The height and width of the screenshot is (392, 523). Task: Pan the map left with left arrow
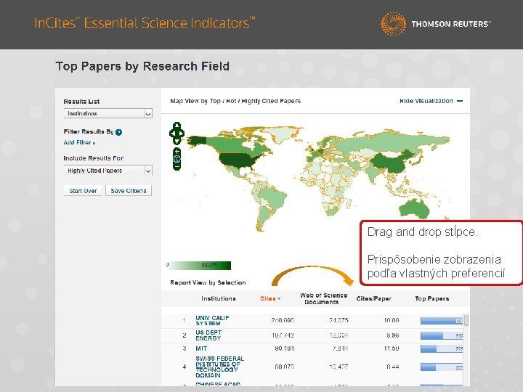172,134
